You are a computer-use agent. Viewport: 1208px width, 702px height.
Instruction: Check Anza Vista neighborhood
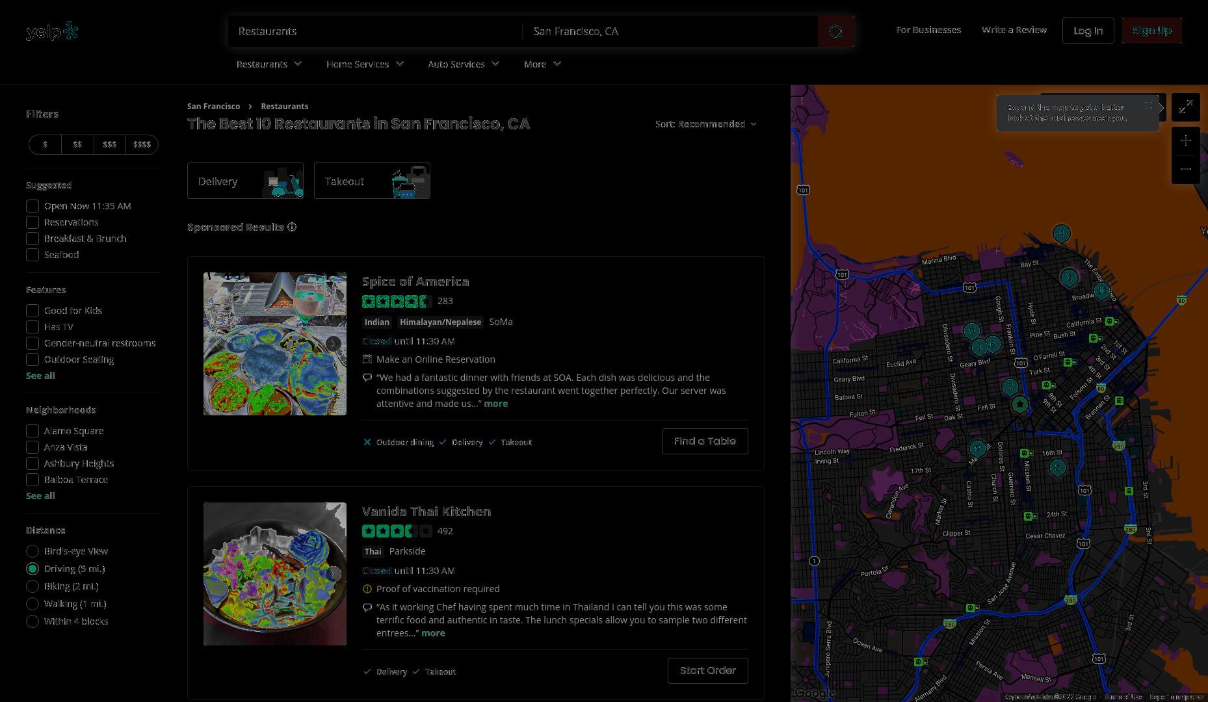(33, 447)
